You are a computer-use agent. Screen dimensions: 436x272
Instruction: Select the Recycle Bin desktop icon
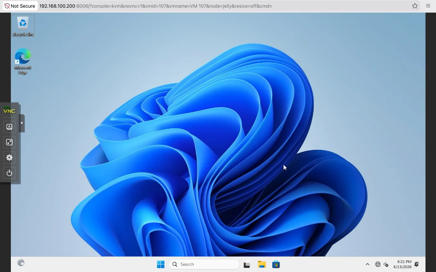23,26
